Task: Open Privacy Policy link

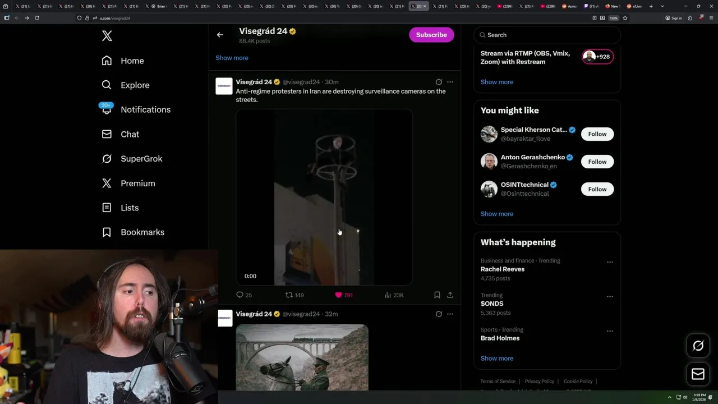Action: click(540, 382)
